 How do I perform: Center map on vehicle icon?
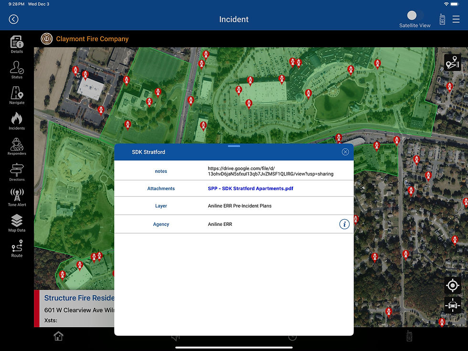point(453,305)
